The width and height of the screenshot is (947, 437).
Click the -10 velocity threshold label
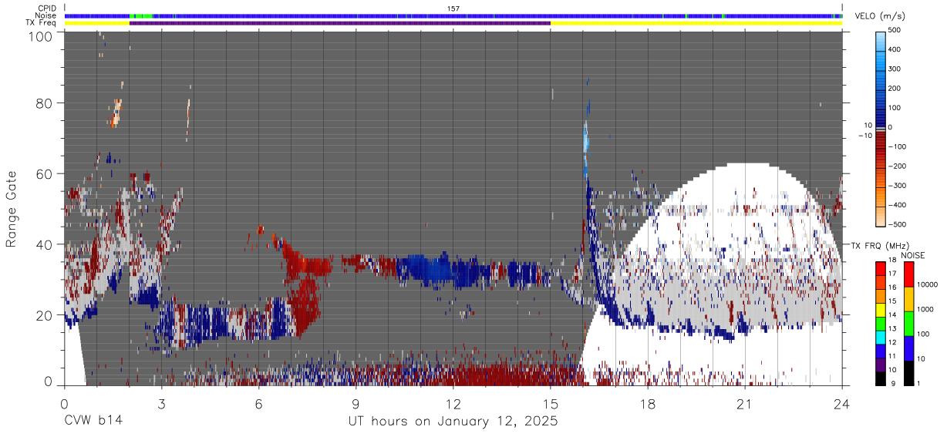point(866,136)
